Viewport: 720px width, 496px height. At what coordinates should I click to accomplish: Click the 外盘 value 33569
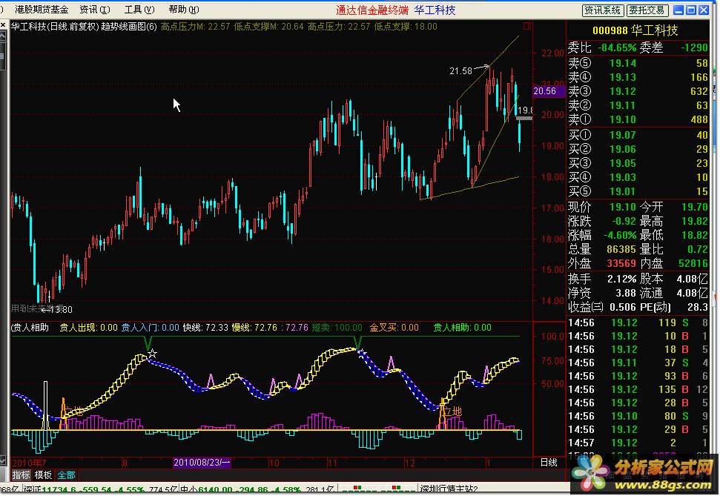621,264
